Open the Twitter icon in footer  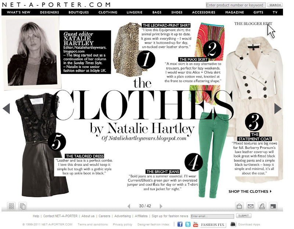188,224
